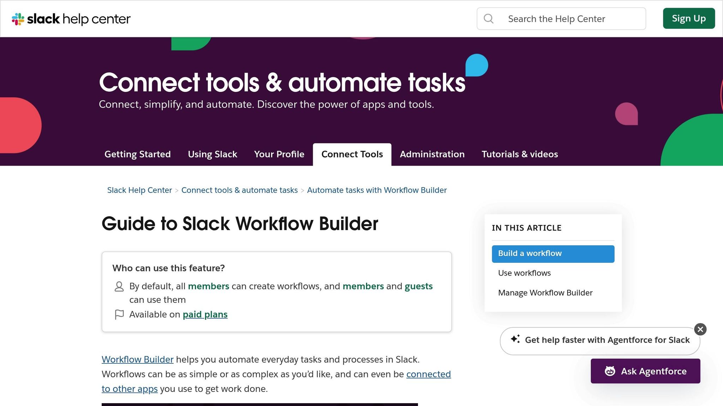Open Build a workflow from the sidebar
The width and height of the screenshot is (723, 406).
(530, 253)
